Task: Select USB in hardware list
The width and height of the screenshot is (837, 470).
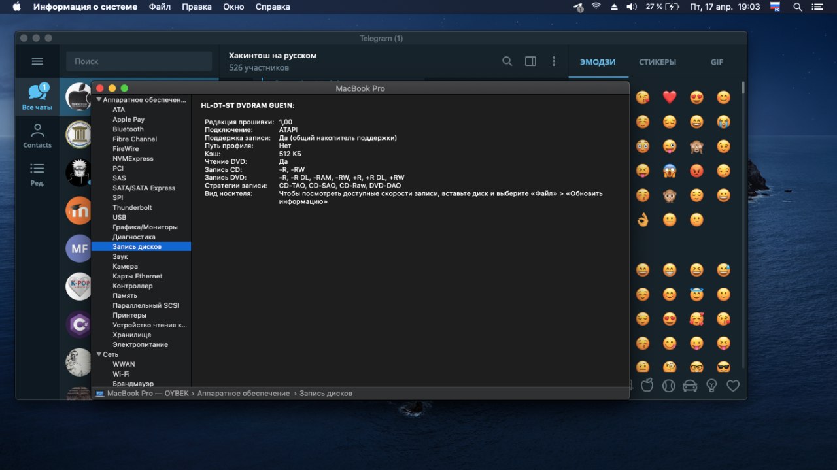Action: 119,218
